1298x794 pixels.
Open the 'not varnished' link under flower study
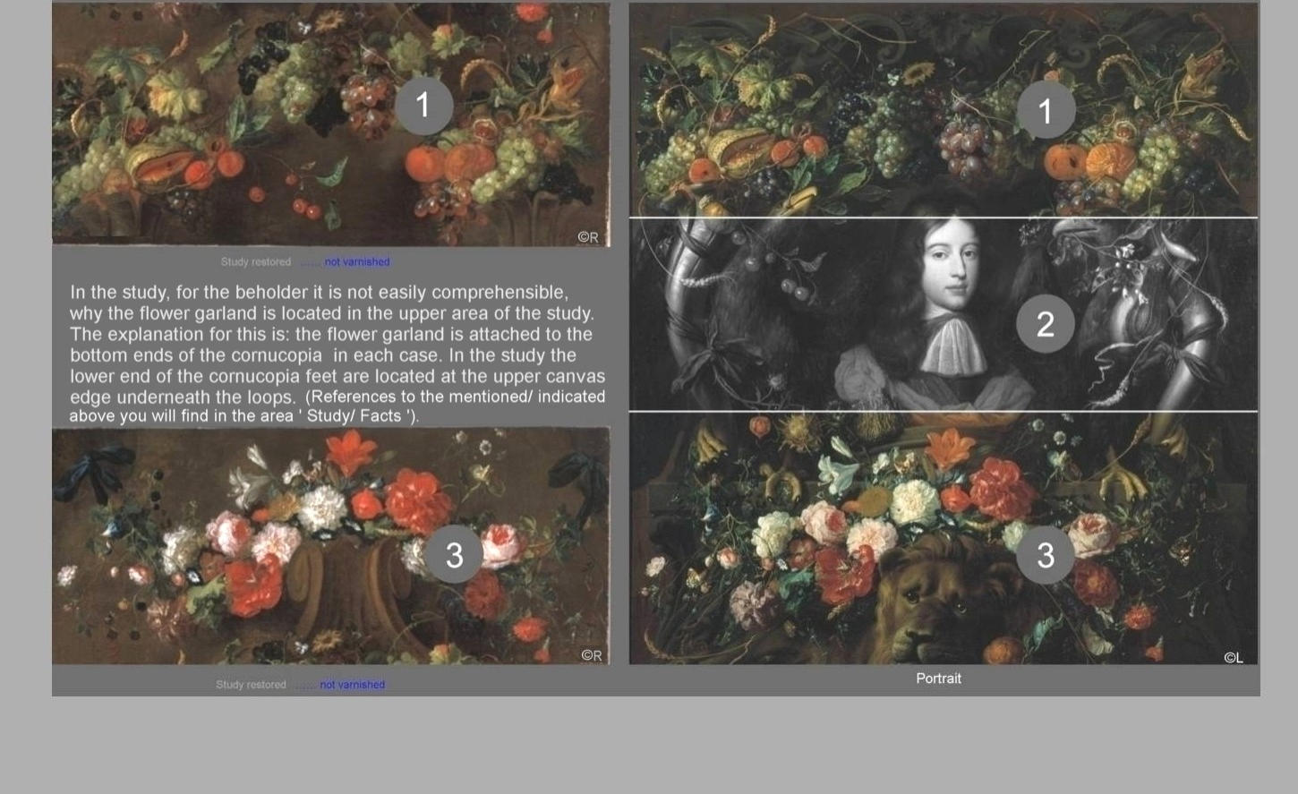coord(352,685)
